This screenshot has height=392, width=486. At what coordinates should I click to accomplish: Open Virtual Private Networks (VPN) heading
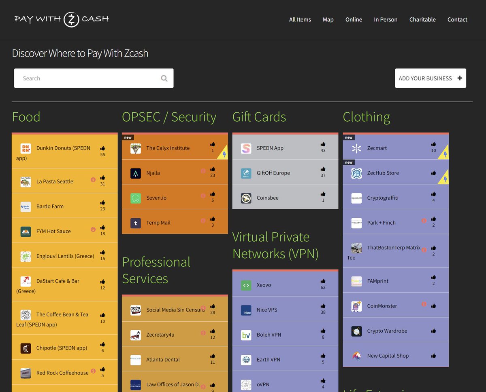275,245
